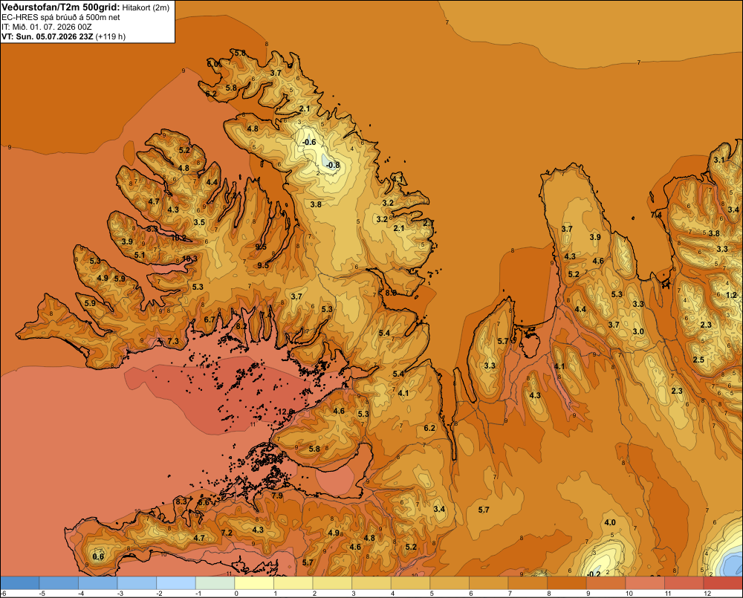Viewport: 743px width, 598px height.
Task: Click the "-0.2" temperature value near the bottom
Action: 593,573
